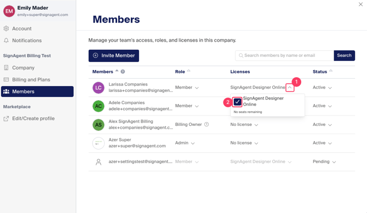Click Adele Companies member name

click(x=127, y=103)
